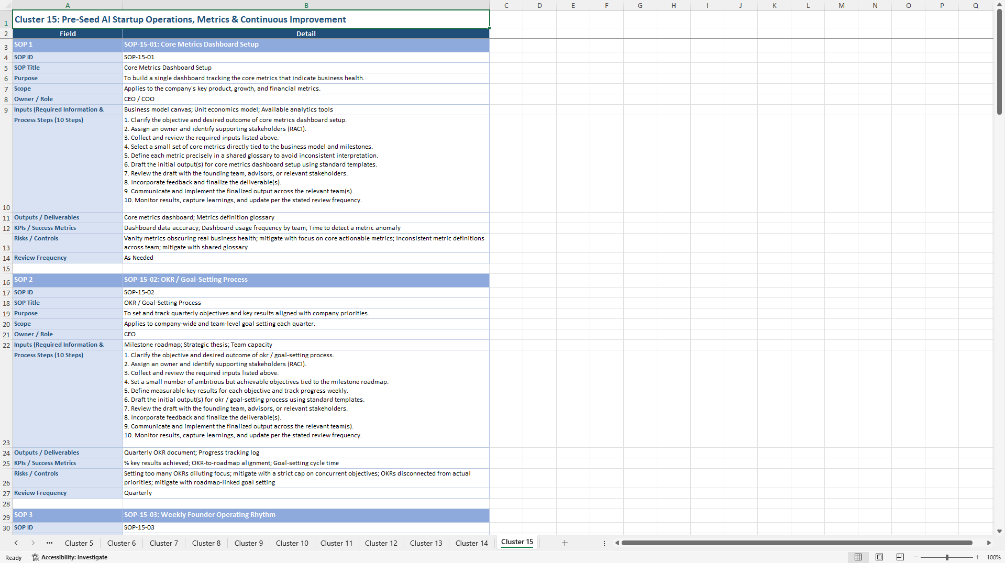
Task: Click the 'Field' header cell
Action: click(68, 34)
